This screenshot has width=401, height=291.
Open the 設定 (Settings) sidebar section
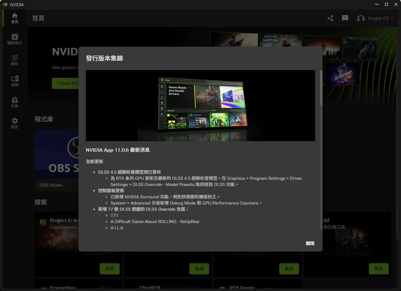14,123
